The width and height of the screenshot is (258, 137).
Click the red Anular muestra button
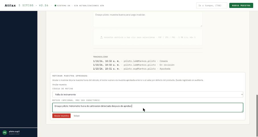pos(61,116)
